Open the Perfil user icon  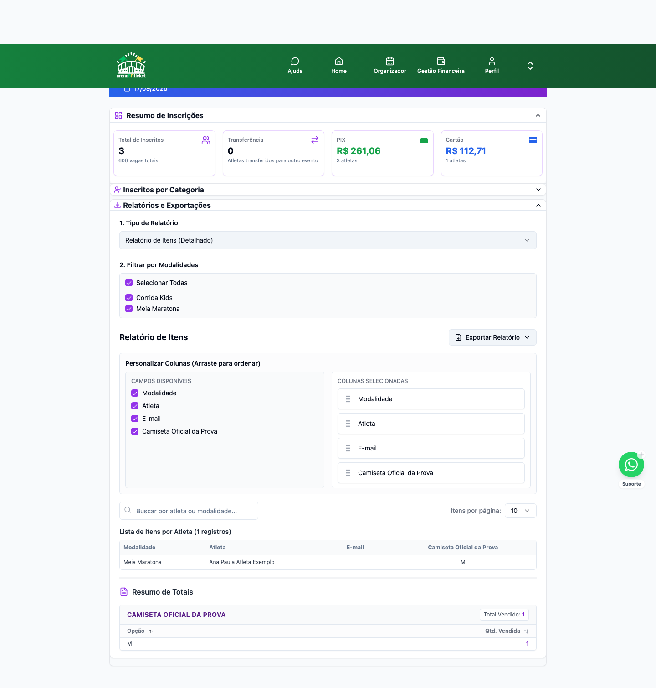click(492, 61)
